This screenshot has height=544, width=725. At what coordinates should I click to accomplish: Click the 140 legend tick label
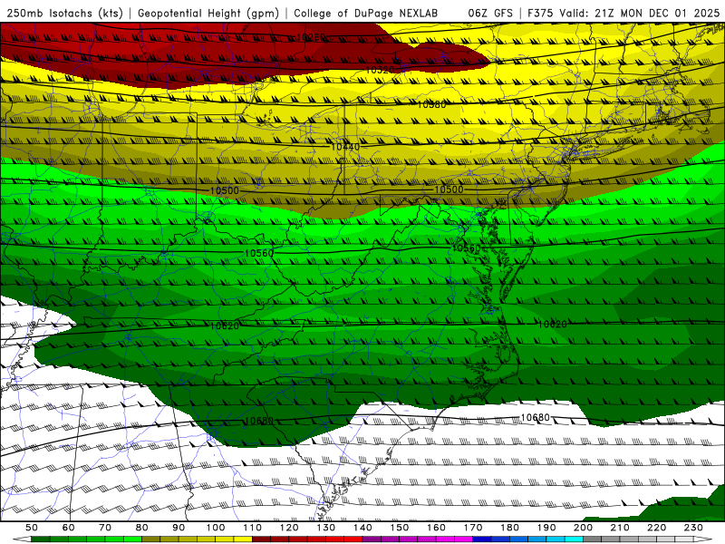(x=362, y=528)
